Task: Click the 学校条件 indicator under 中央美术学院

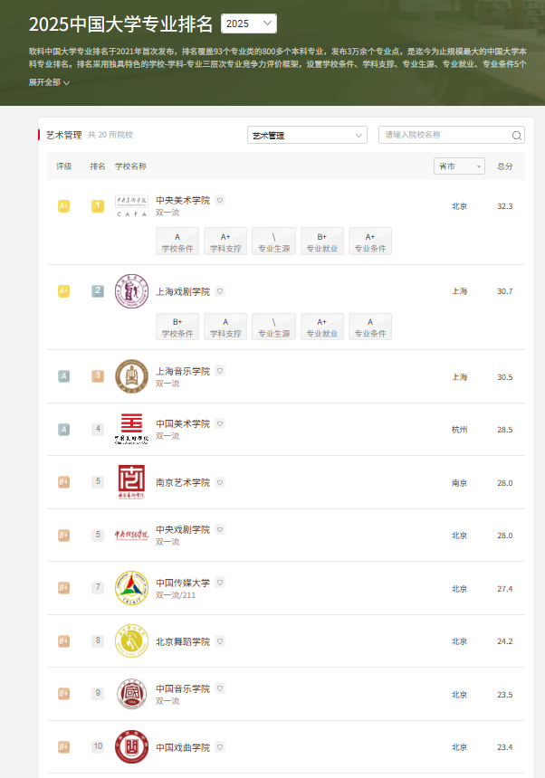Action: (177, 242)
